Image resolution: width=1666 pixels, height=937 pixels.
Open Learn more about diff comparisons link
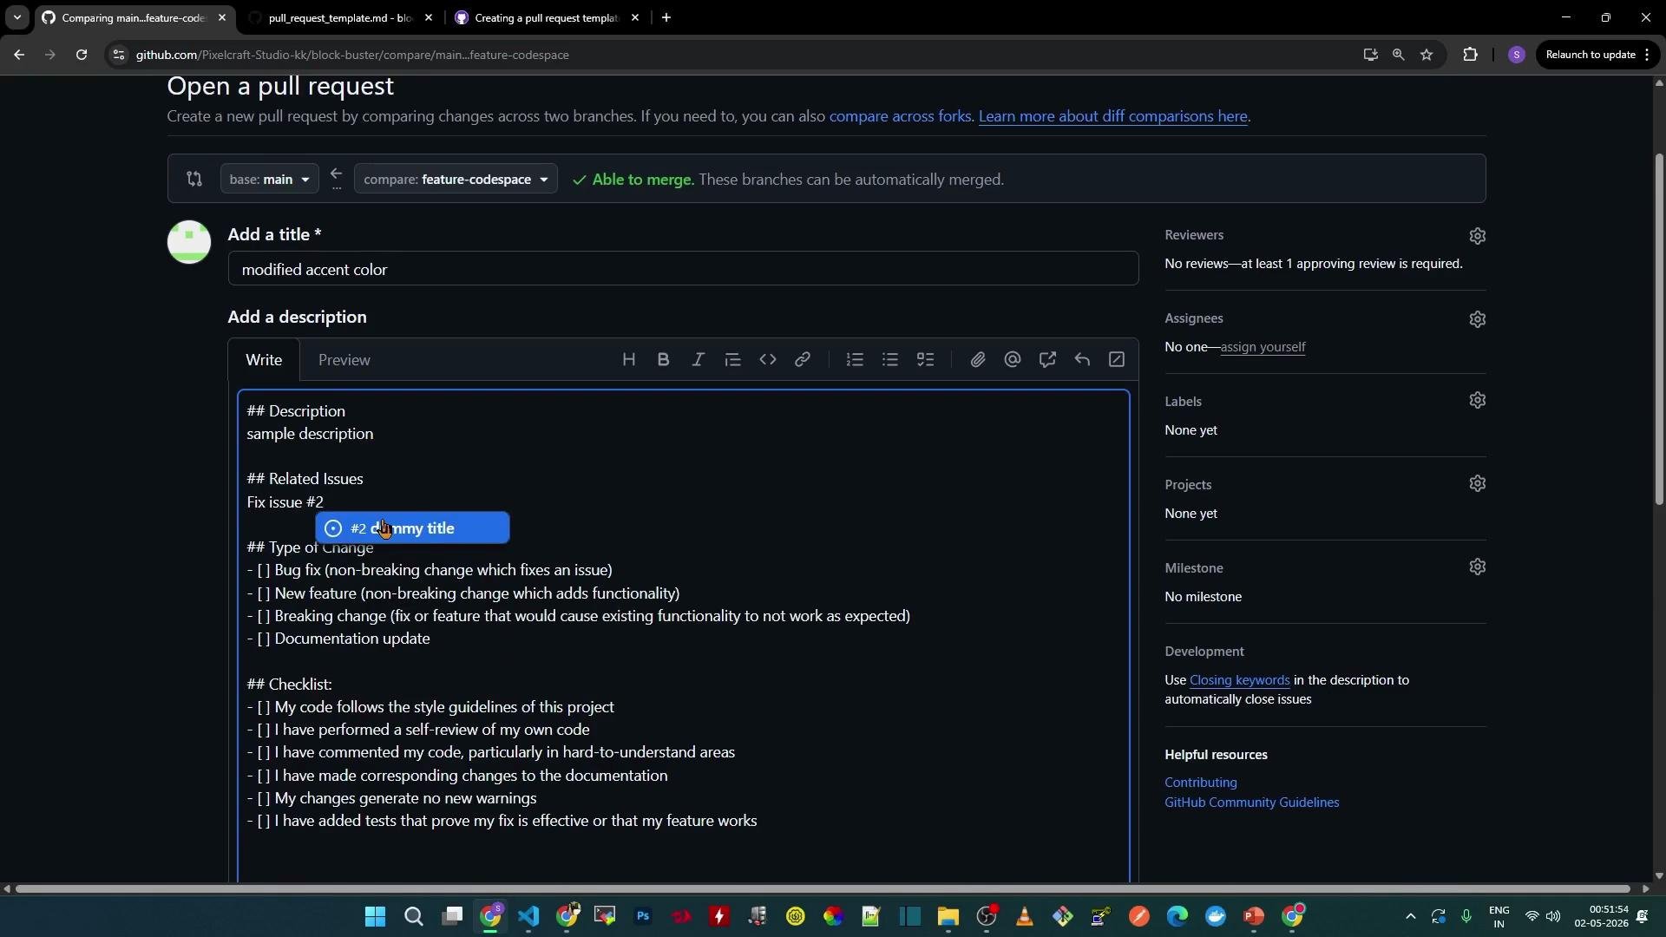[1112, 116]
